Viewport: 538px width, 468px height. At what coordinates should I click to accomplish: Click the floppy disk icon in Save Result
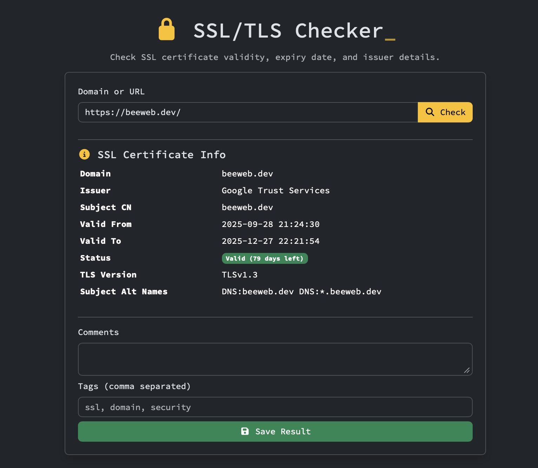coord(245,431)
